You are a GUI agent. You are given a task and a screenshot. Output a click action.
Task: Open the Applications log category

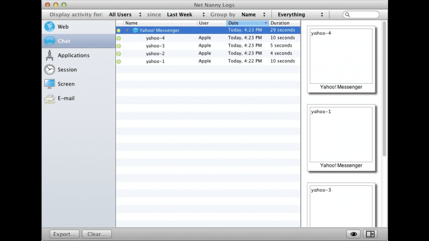point(78,56)
